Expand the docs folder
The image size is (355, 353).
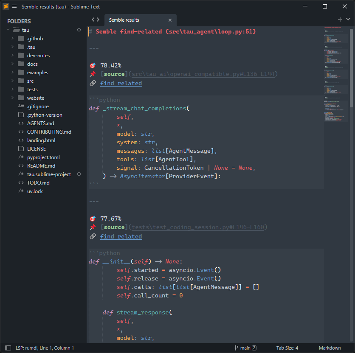[x=12, y=64]
